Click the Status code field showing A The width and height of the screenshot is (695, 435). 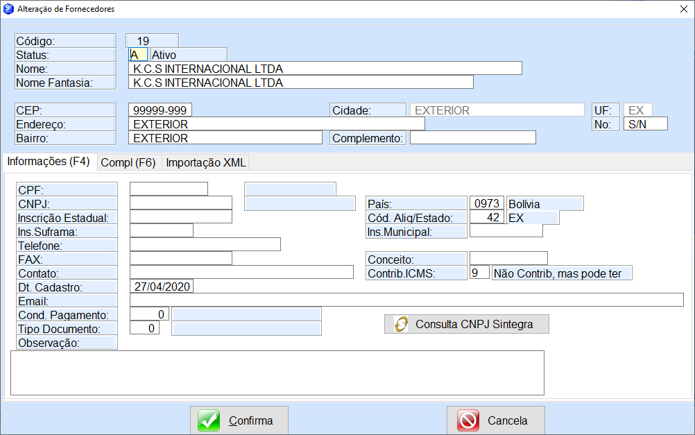tap(138, 54)
